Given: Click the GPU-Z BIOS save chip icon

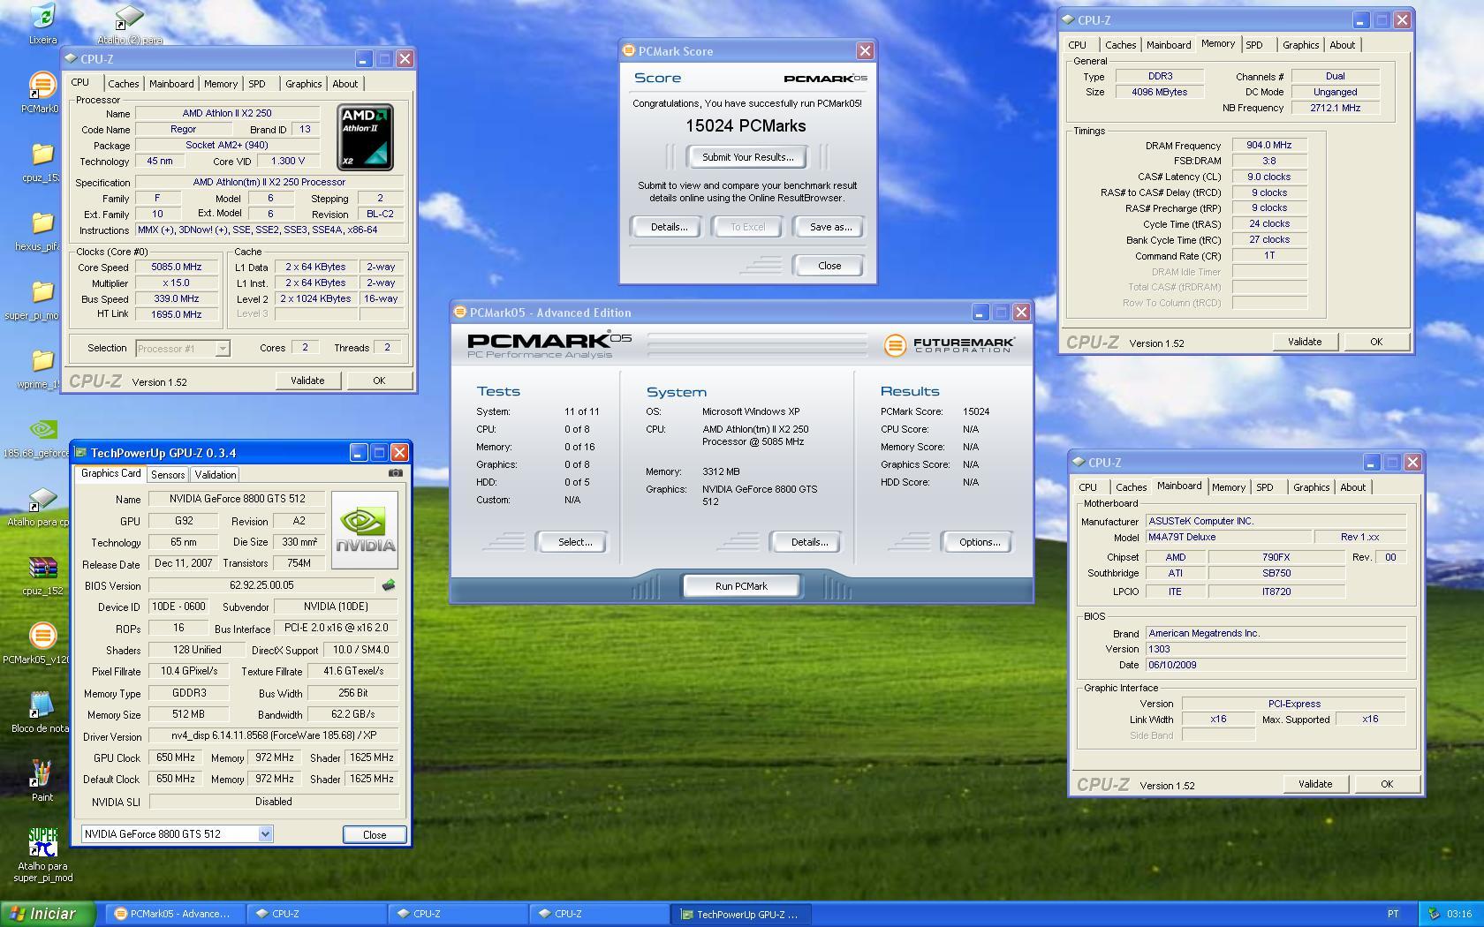Looking at the screenshot, I should [388, 585].
